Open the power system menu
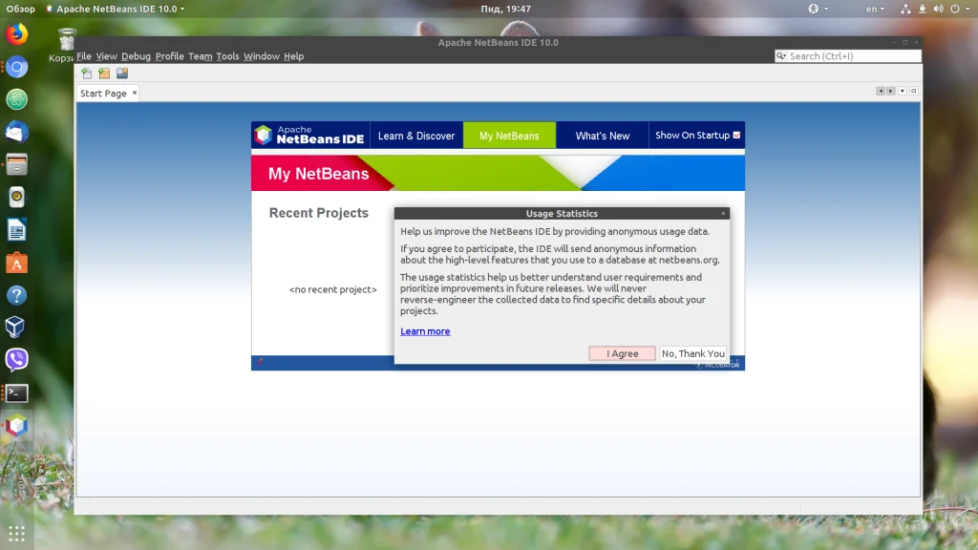The height and width of the screenshot is (550, 978). tap(959, 9)
